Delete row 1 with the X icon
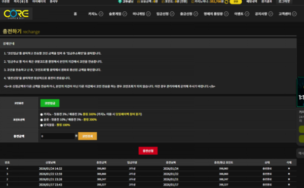The width and height of the screenshot is (304, 188). [x=289, y=184]
